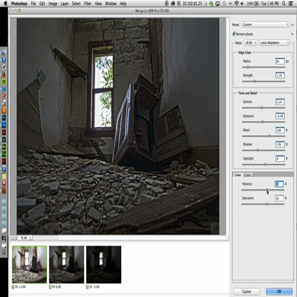Switch to the Color tab
297x297 pixels.
(x=238, y=175)
